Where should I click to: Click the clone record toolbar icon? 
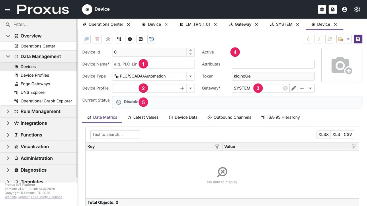87,39
